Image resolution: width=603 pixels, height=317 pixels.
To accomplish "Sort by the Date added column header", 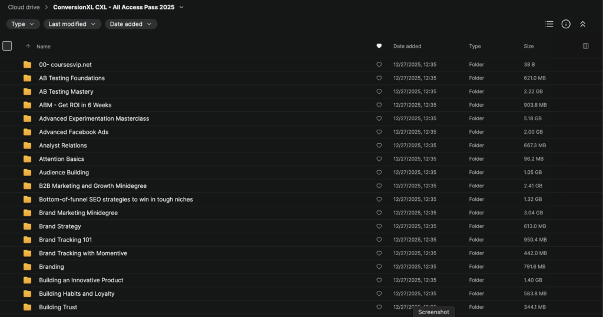I will [x=407, y=46].
